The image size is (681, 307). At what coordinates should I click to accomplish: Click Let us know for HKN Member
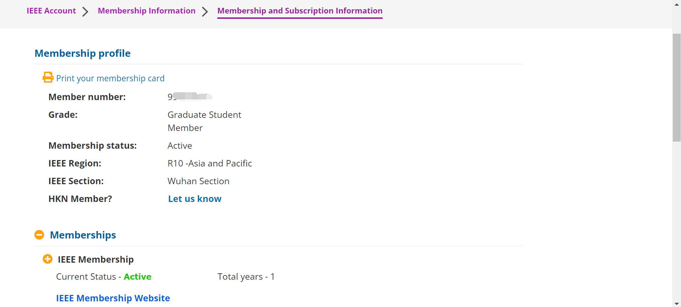[x=195, y=199]
